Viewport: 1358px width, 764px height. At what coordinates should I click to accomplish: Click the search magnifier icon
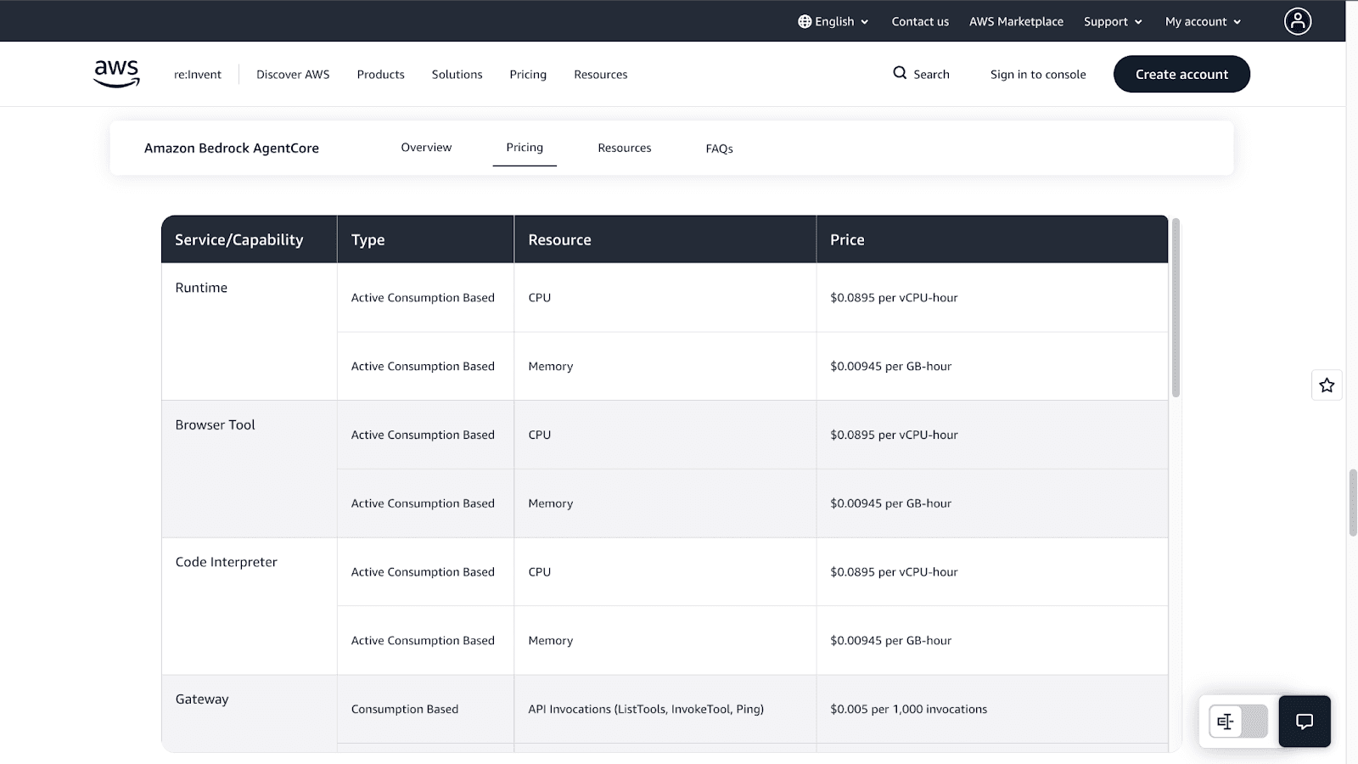[900, 73]
